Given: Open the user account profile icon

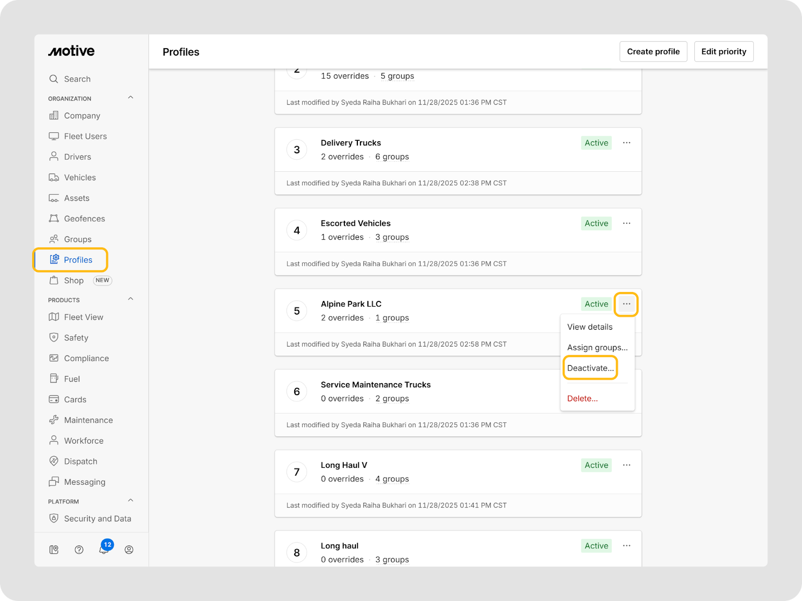Looking at the screenshot, I should click(129, 550).
